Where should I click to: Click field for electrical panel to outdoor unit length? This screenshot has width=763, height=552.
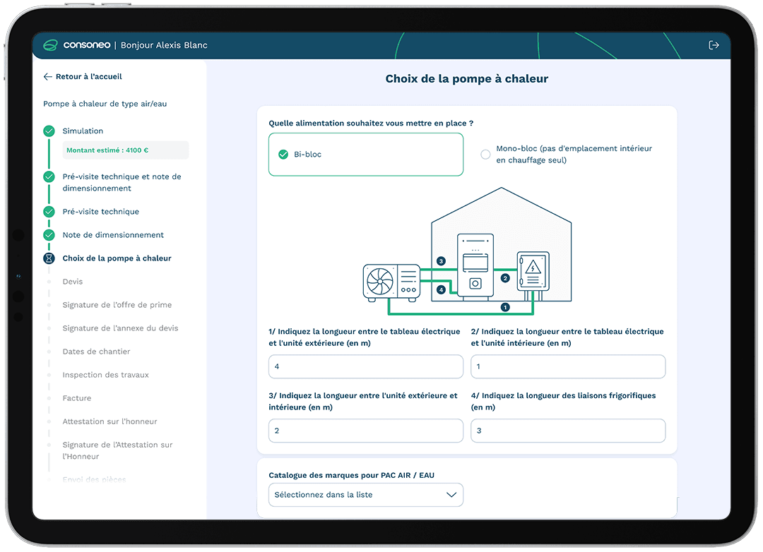point(365,366)
